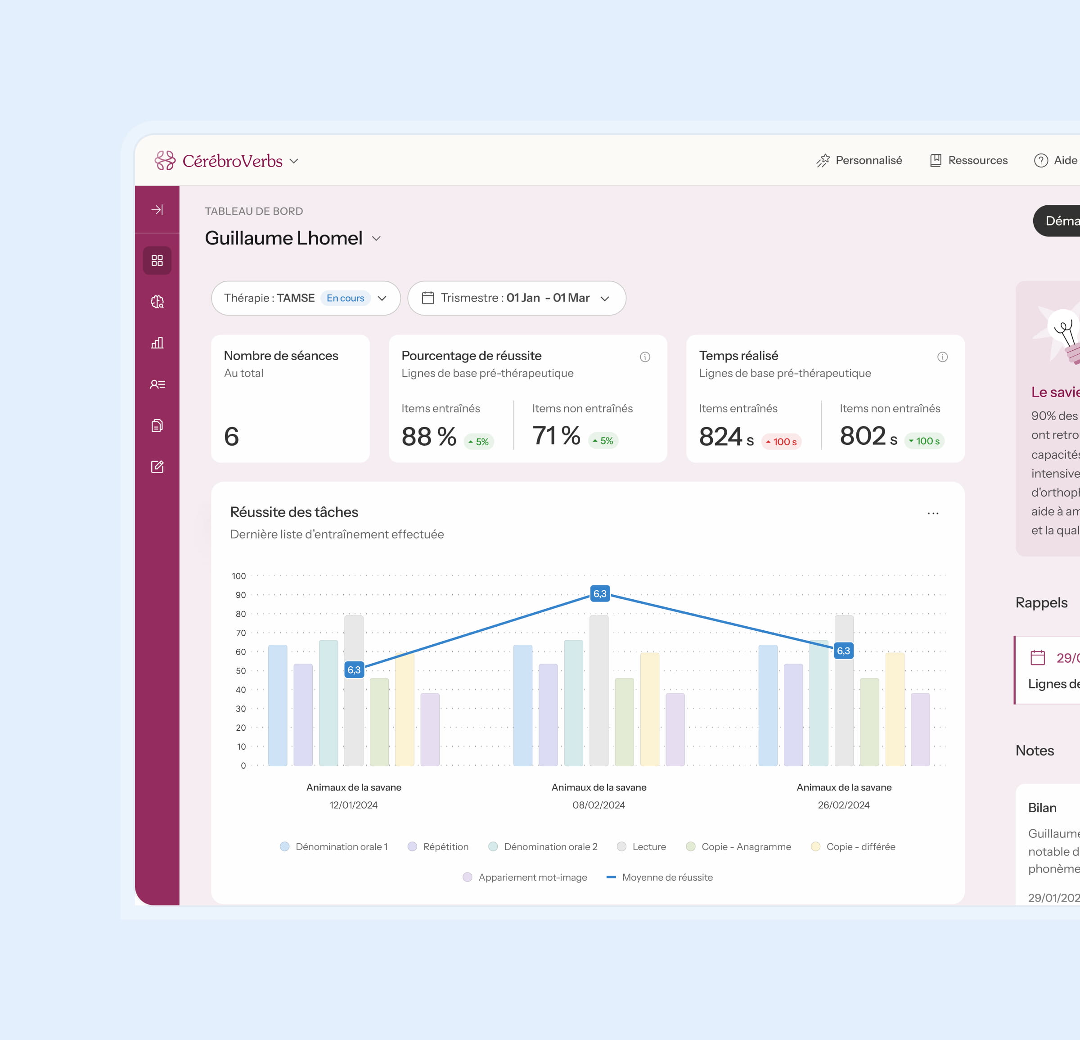This screenshot has width=1080, height=1040.
Task: Open the dashboard grid icon in sidebar
Action: pyautogui.click(x=157, y=260)
